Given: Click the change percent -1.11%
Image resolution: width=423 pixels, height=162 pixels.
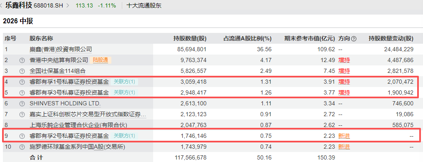Looking at the screenshot, I should (x=107, y=5).
